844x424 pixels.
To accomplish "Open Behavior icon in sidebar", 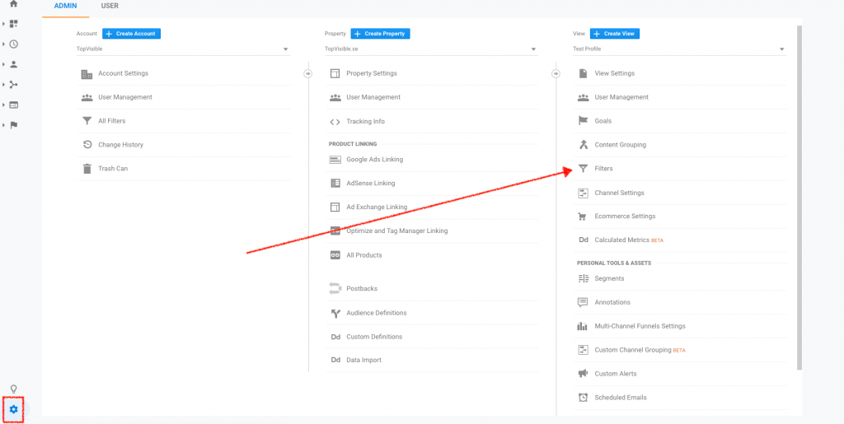I will point(14,105).
